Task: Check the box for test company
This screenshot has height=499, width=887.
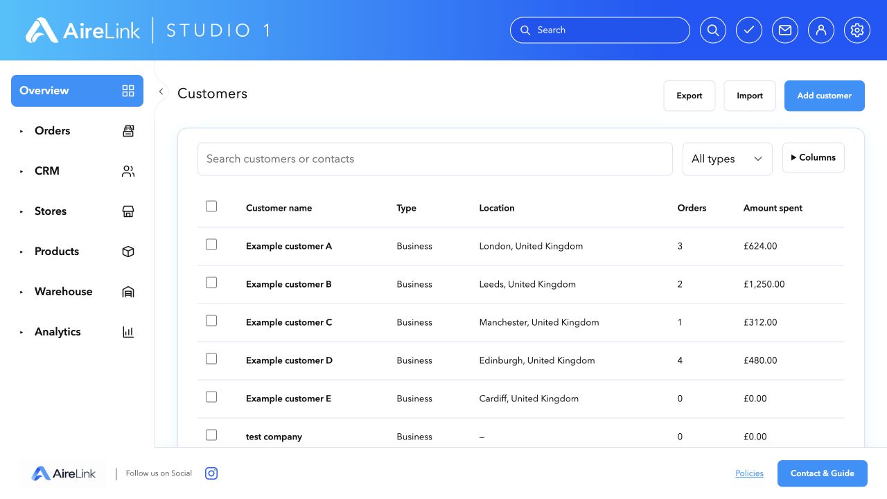Action: click(211, 435)
